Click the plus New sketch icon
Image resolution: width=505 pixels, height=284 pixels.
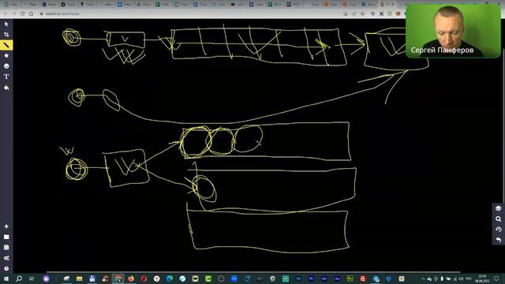pyautogui.click(x=6, y=226)
